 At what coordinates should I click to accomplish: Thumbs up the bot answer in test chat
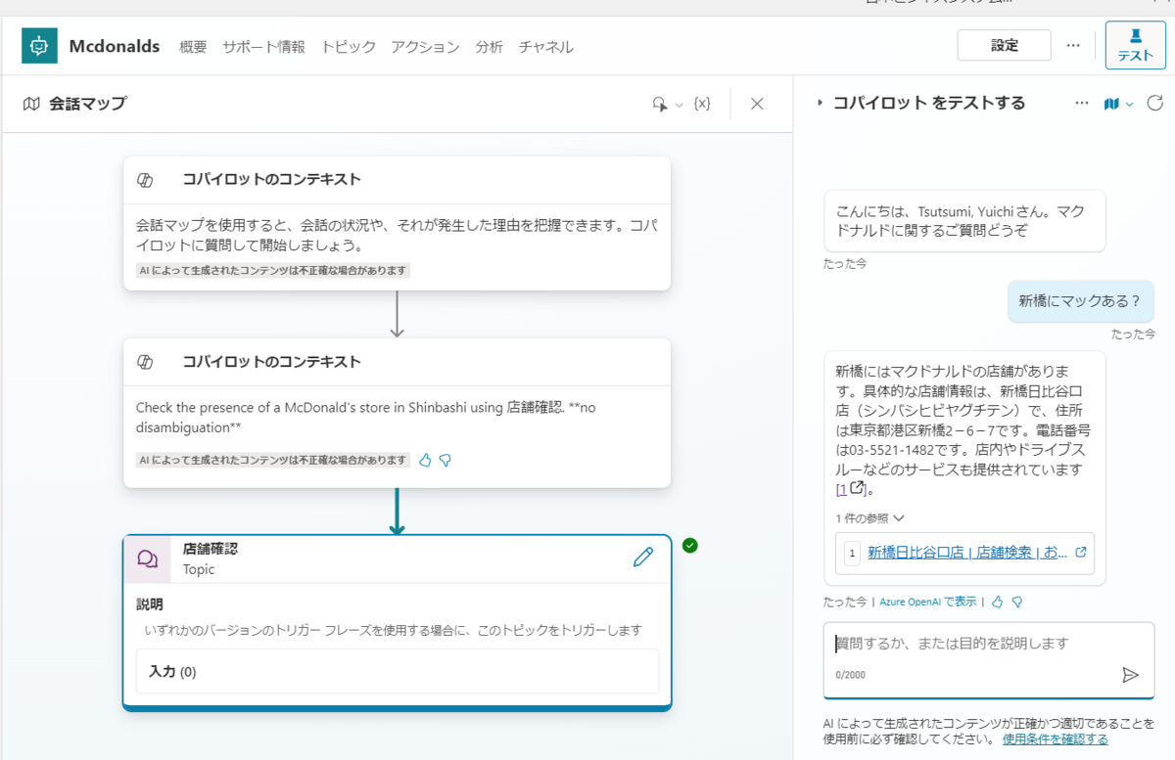[x=997, y=602]
